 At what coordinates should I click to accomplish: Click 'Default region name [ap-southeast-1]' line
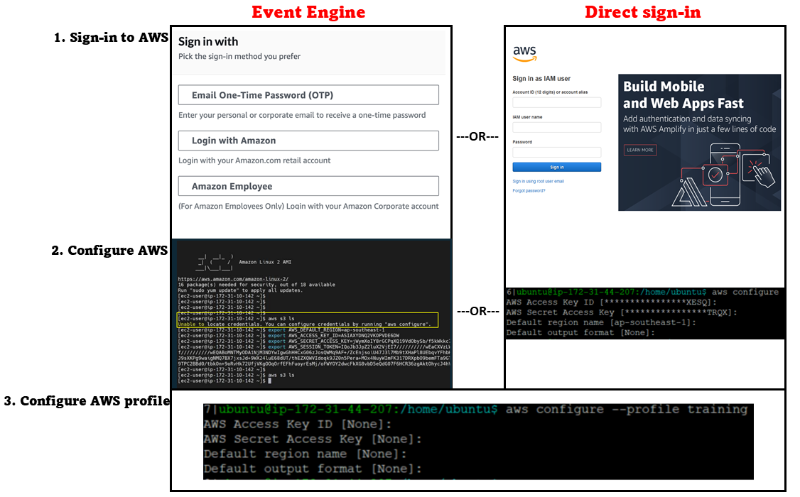[601, 322]
